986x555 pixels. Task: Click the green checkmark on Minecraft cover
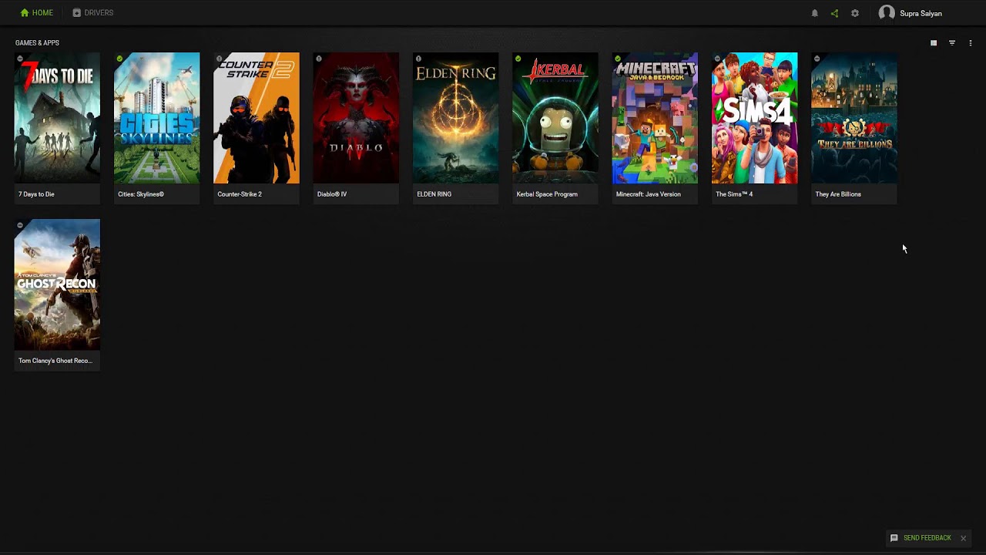(618, 59)
